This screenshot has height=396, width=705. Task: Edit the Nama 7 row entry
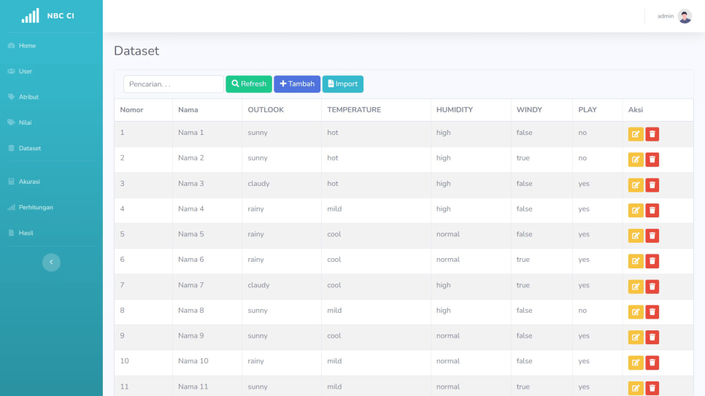636,287
